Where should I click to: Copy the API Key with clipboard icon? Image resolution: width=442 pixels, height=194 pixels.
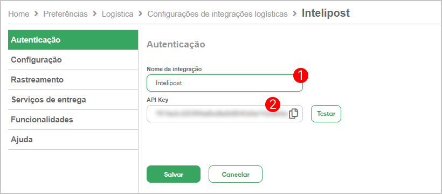pos(293,114)
